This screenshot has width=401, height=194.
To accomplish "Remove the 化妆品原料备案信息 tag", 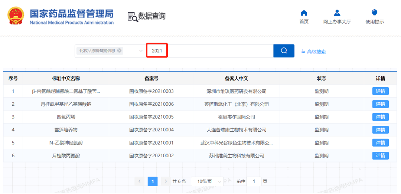I will pos(119,50).
